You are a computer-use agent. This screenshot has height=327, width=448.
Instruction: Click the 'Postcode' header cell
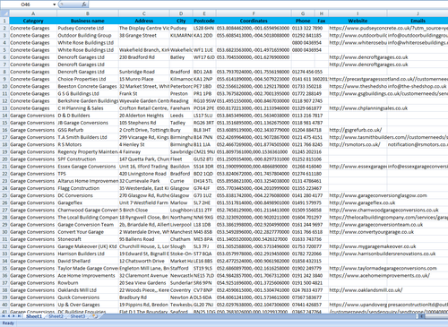click(204, 21)
